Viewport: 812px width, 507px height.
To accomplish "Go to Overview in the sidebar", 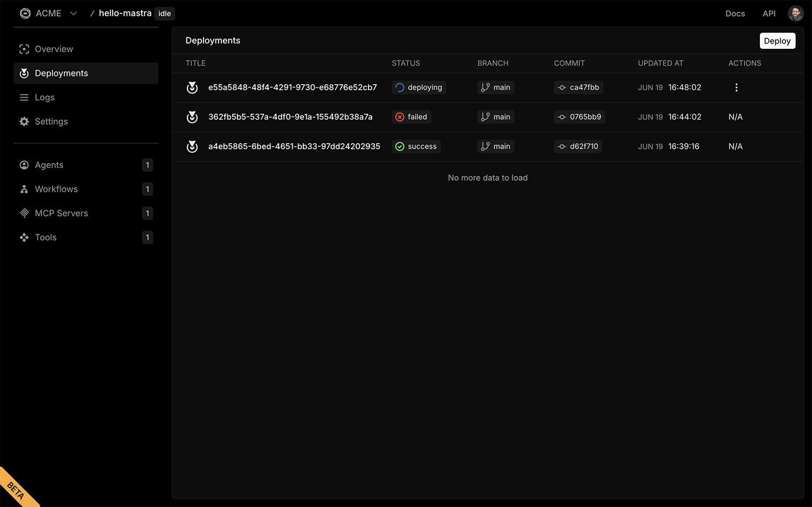I will pyautogui.click(x=54, y=49).
